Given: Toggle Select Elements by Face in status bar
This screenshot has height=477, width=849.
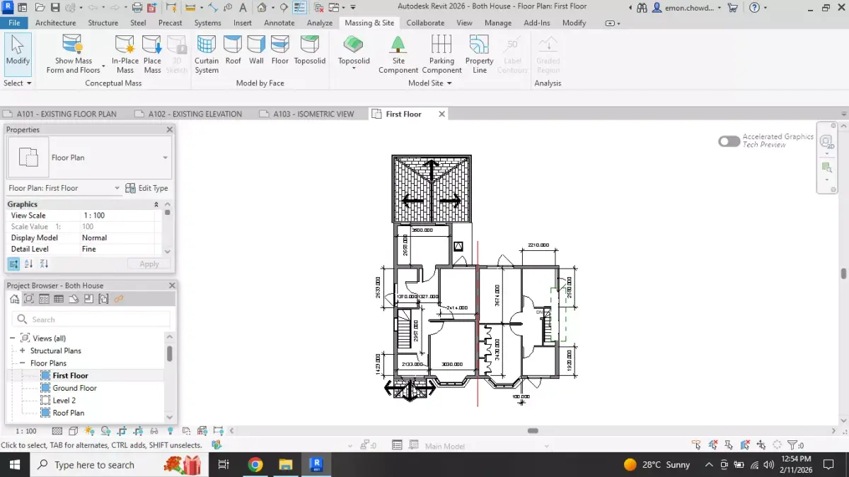Looking at the screenshot, I should pos(745,445).
